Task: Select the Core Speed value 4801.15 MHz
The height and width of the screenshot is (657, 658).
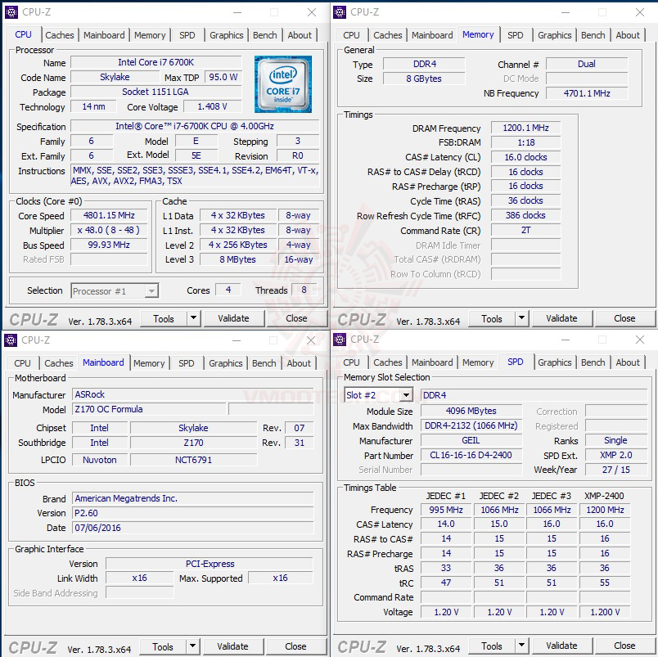Action: click(109, 216)
